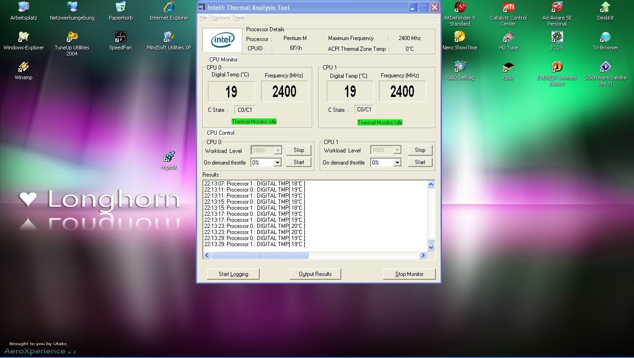634x358 pixels.
Task: Open the Help menu
Action: [240, 18]
